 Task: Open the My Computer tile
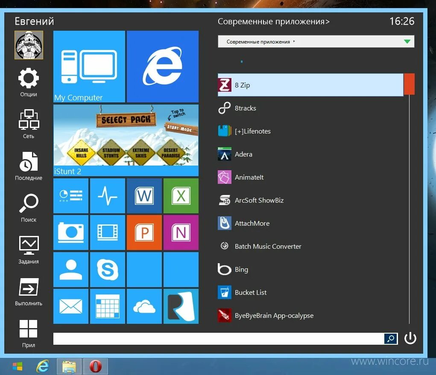[89, 67]
